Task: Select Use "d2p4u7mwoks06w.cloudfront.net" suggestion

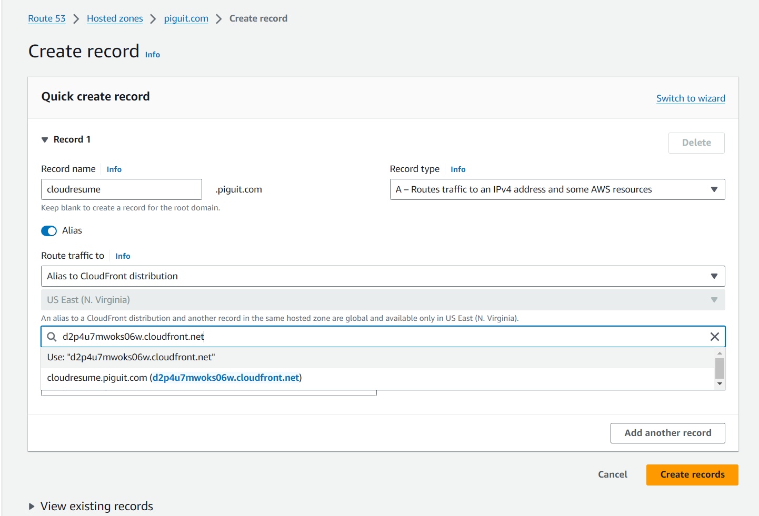Action: point(377,358)
